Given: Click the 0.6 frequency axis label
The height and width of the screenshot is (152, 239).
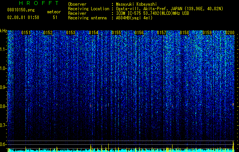Looking at the screenshot, I should [x=3, y=144].
